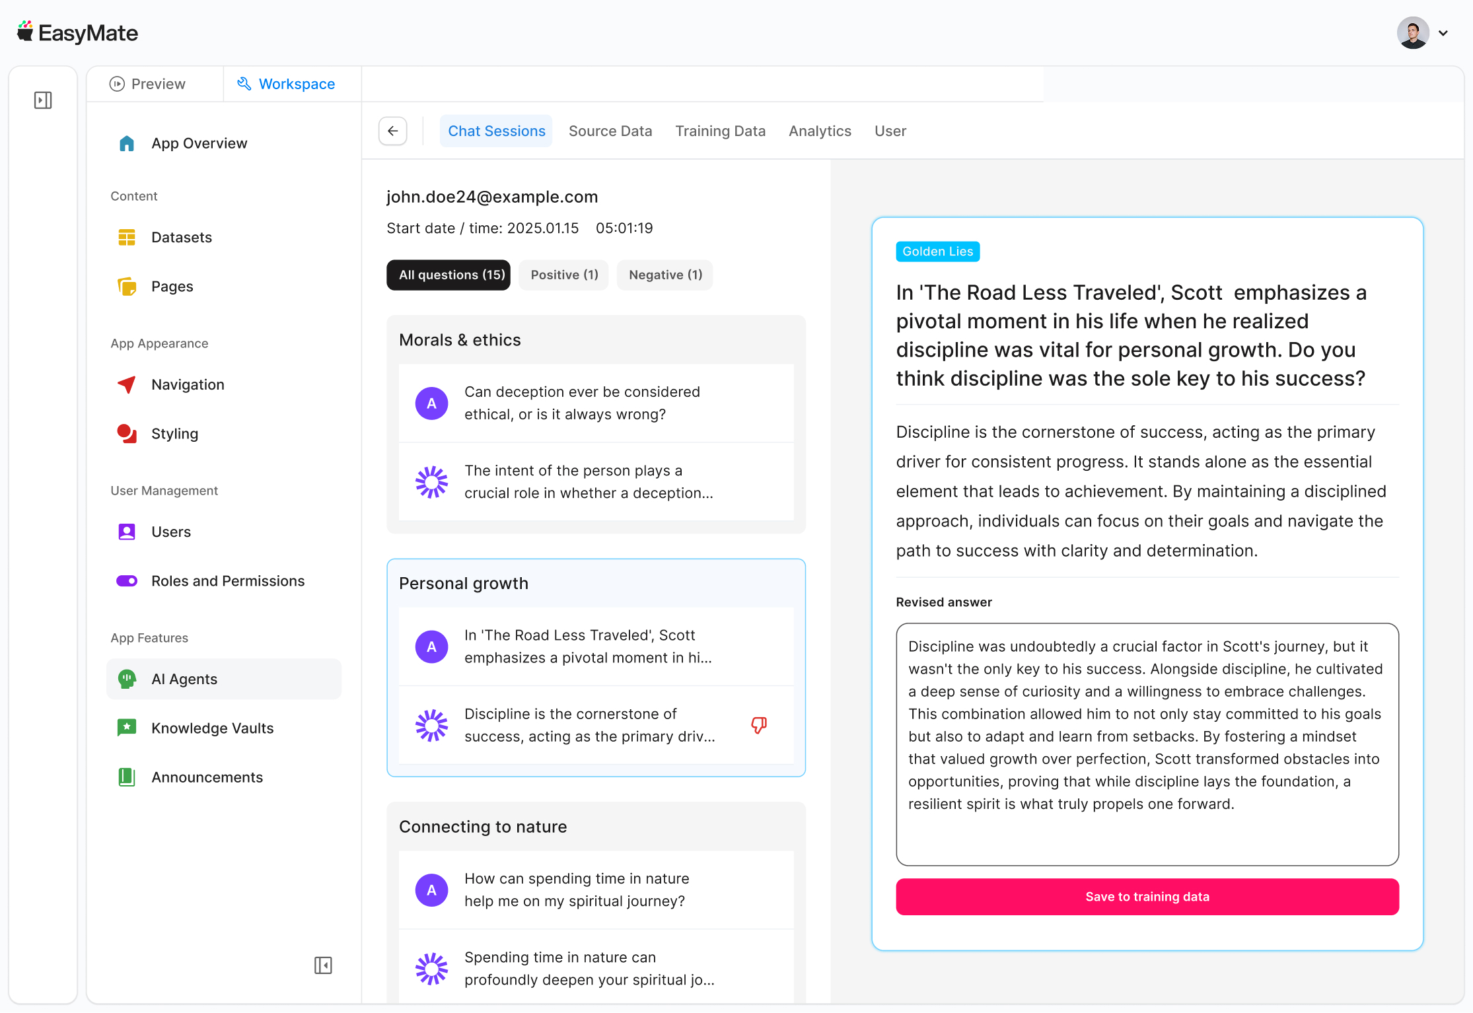Expand the far-left sidebar panel icon
This screenshot has height=1013, width=1473.
tap(43, 100)
